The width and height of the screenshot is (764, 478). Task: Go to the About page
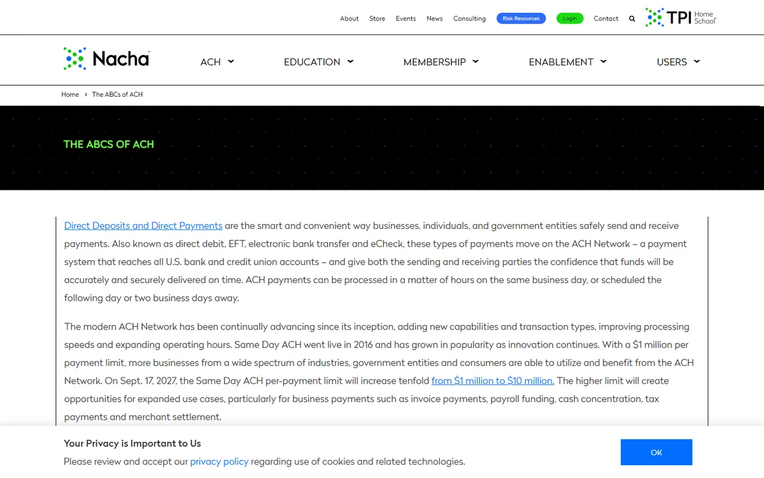click(350, 18)
